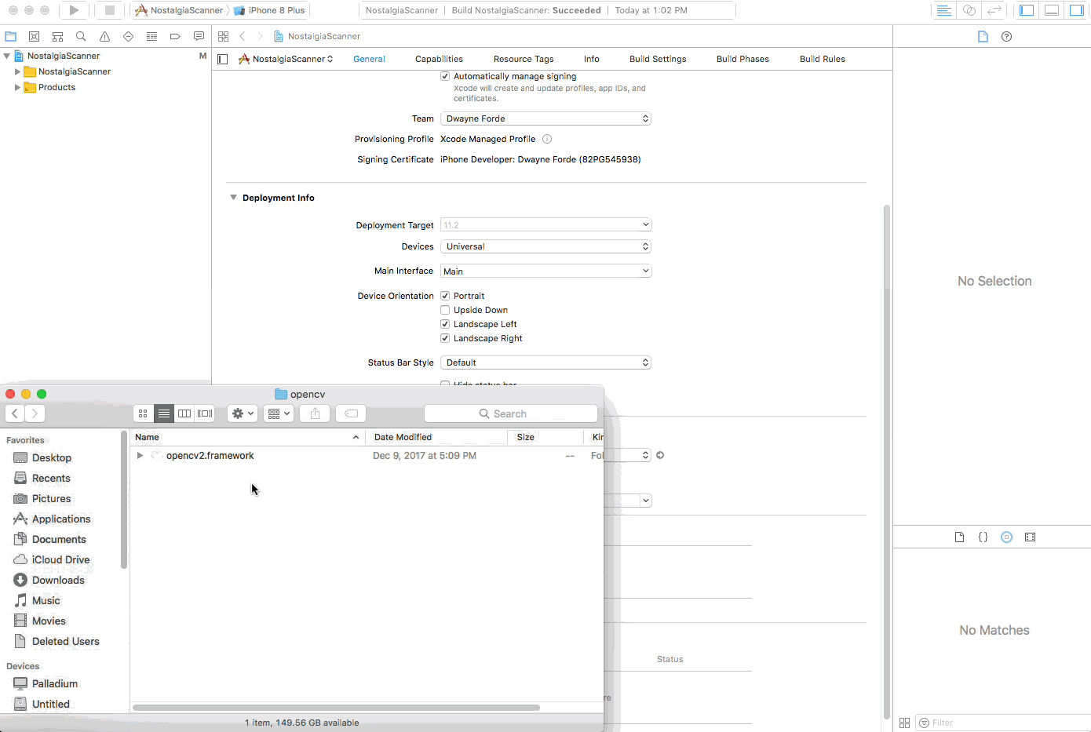
Task: Open the Test navigator diamond icon
Action: (128, 36)
